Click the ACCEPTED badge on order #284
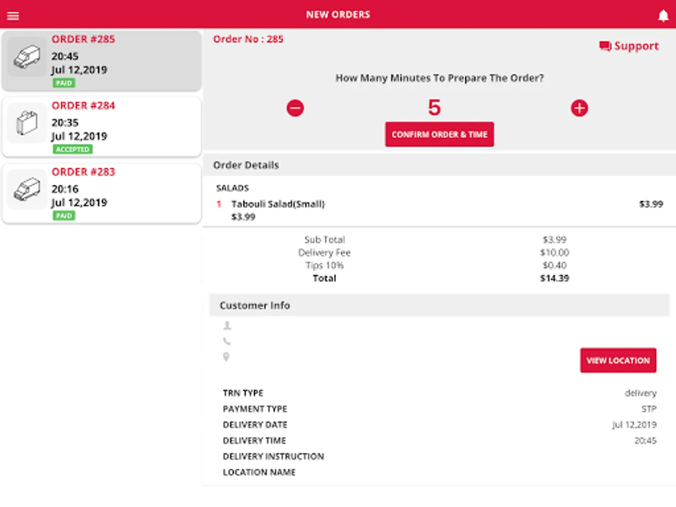The width and height of the screenshot is (676, 507). 73,149
